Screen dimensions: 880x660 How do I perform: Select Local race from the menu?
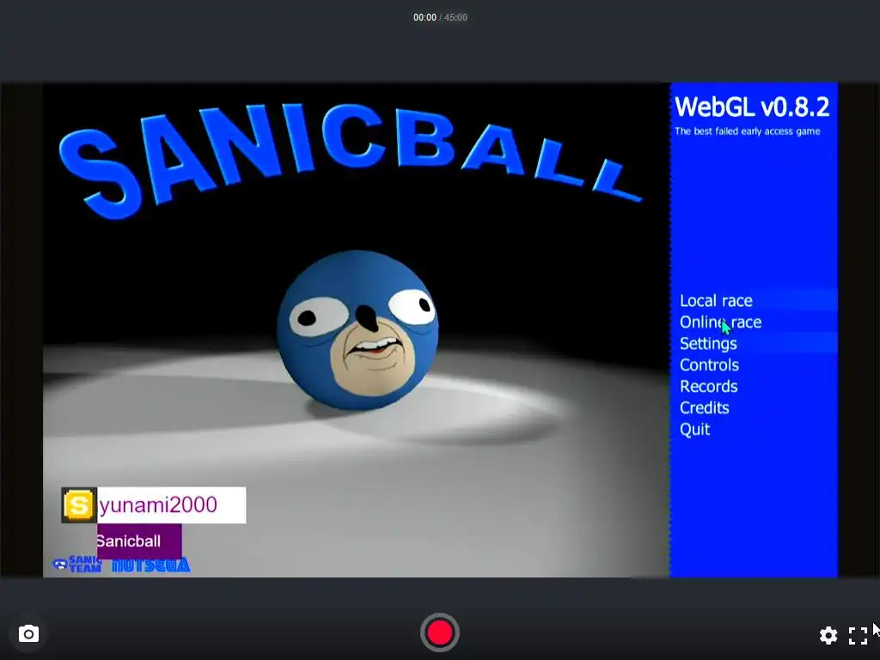716,301
